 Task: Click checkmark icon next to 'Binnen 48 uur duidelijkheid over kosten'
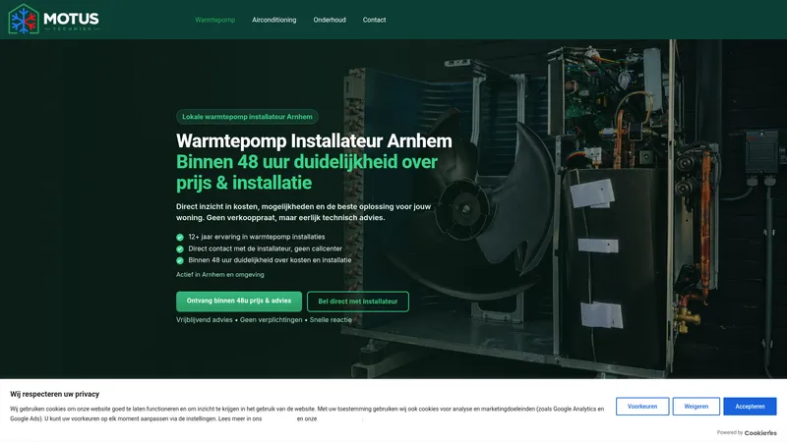click(180, 260)
